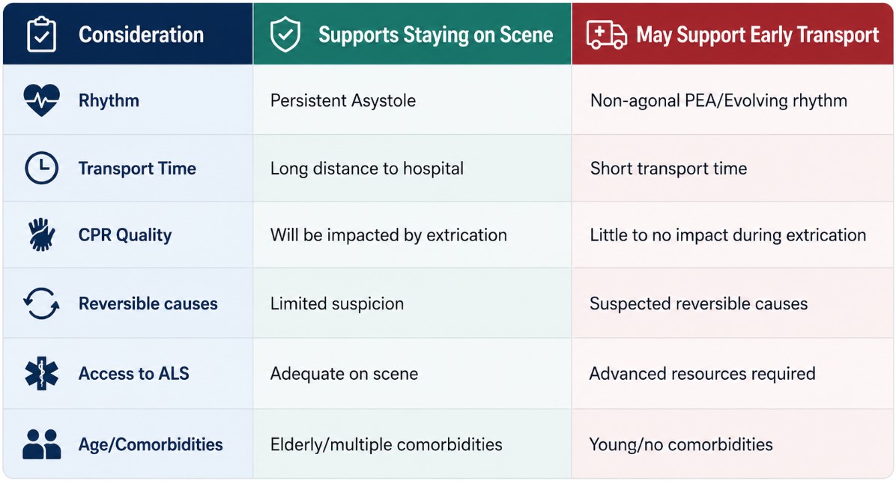Click the Non-agonal PEA/Evolving rhythm cell

tap(733, 100)
